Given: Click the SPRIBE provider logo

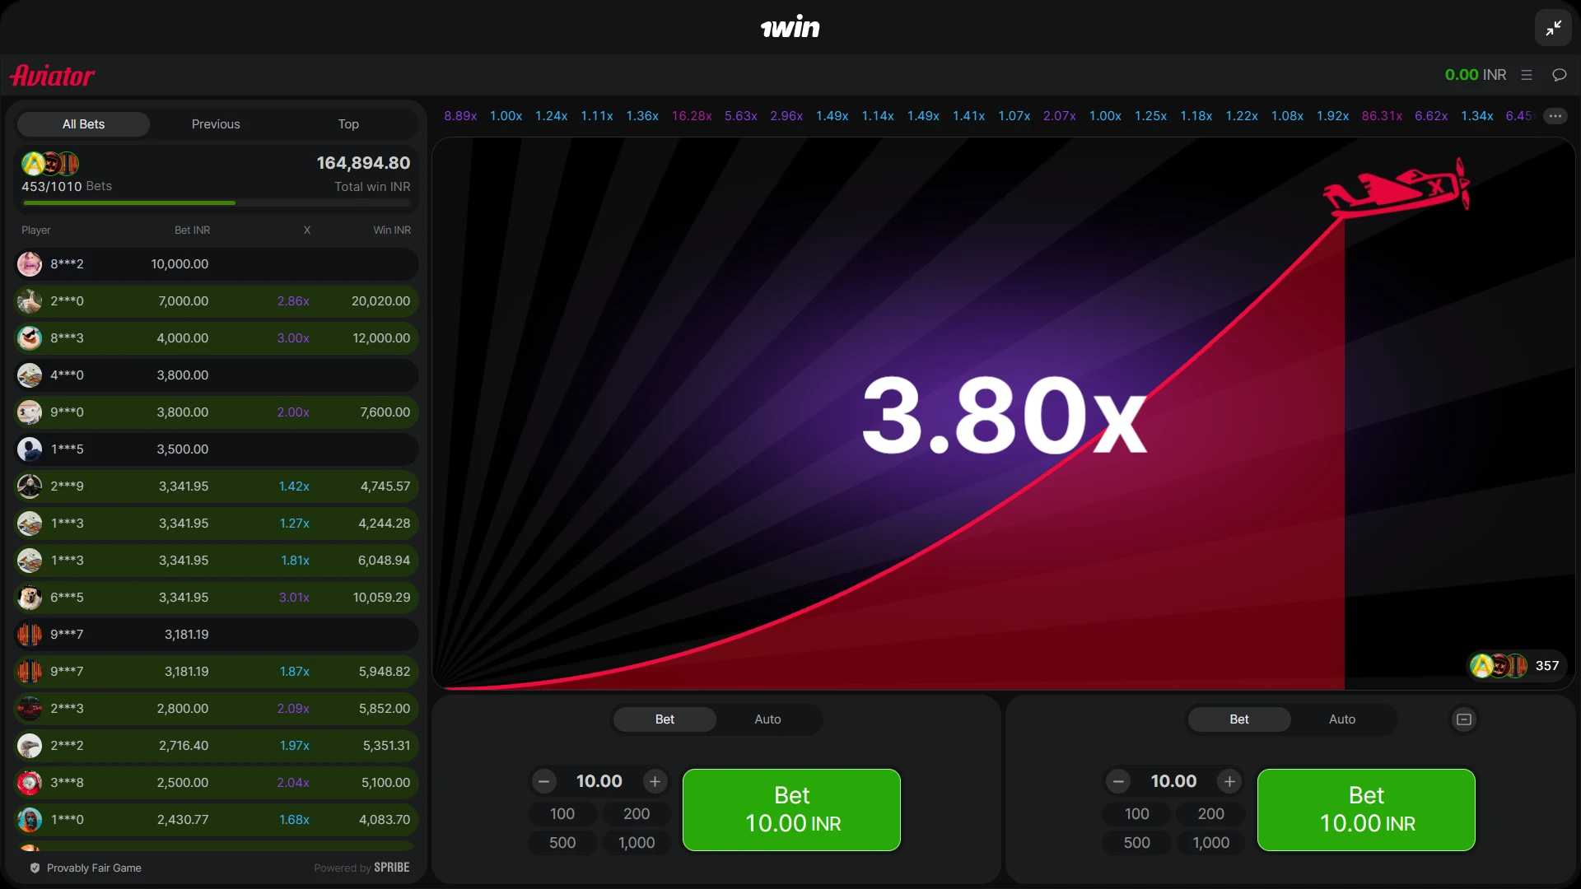Looking at the screenshot, I should [391, 867].
